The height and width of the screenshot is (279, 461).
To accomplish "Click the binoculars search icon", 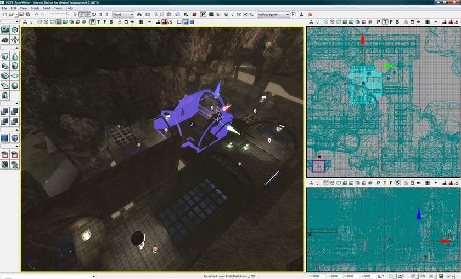I will click(139, 14).
